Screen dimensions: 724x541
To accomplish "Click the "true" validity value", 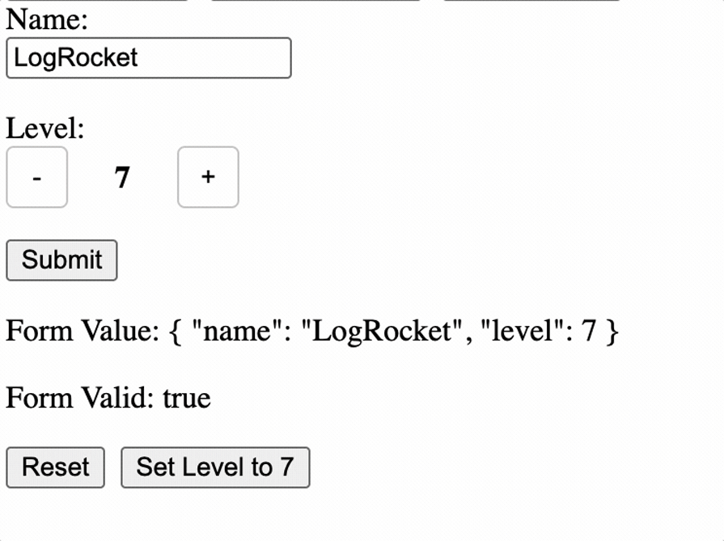I will [187, 398].
